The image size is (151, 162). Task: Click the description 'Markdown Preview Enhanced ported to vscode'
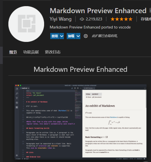coord(90,27)
